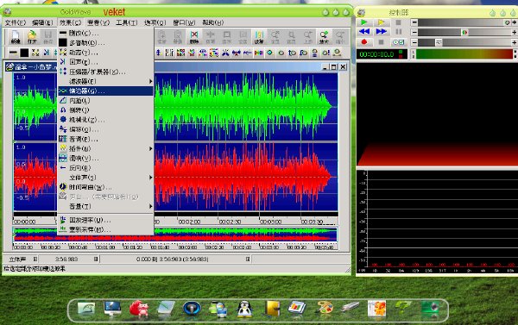518x325 pixels.
Task: Click the Echo icon in effects toolbar
Action: [x=47, y=53]
